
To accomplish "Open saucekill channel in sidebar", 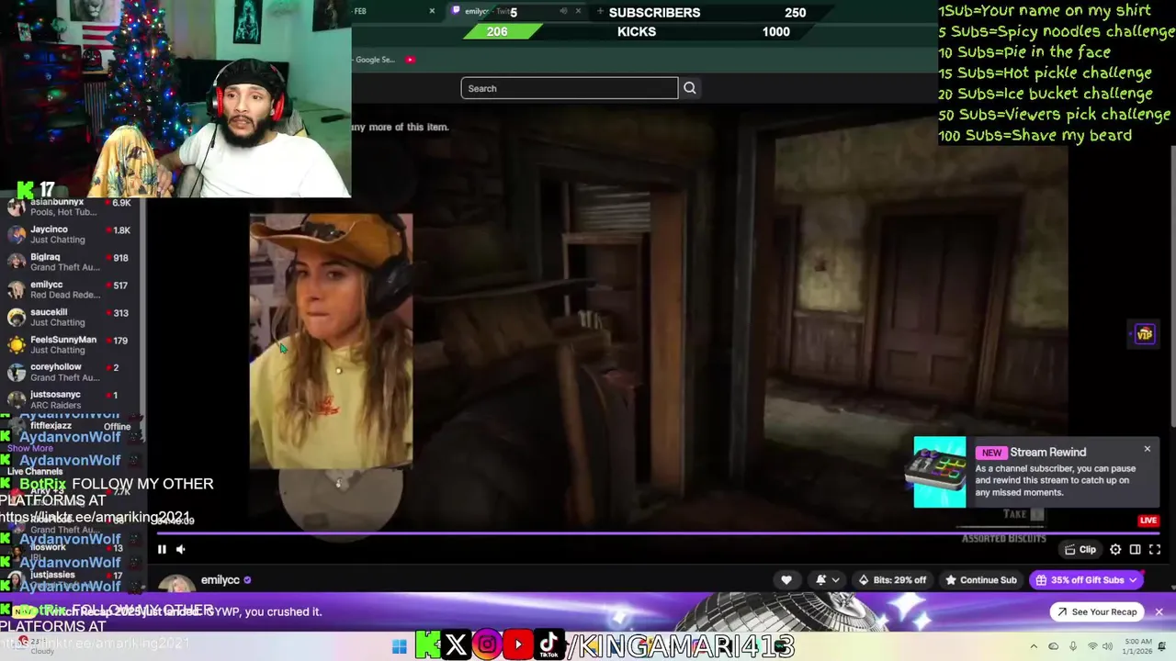I will click(71, 317).
